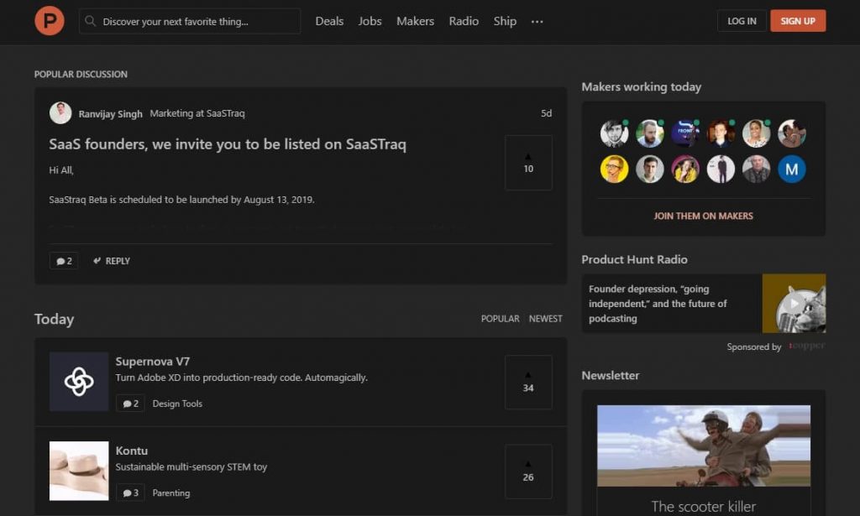The image size is (860, 516).
Task: Open the fourth maker avatar in top row
Action: [721, 133]
